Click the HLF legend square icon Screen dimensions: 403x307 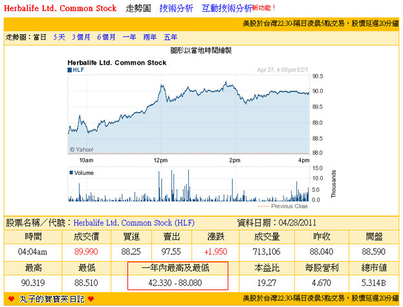(x=69, y=70)
